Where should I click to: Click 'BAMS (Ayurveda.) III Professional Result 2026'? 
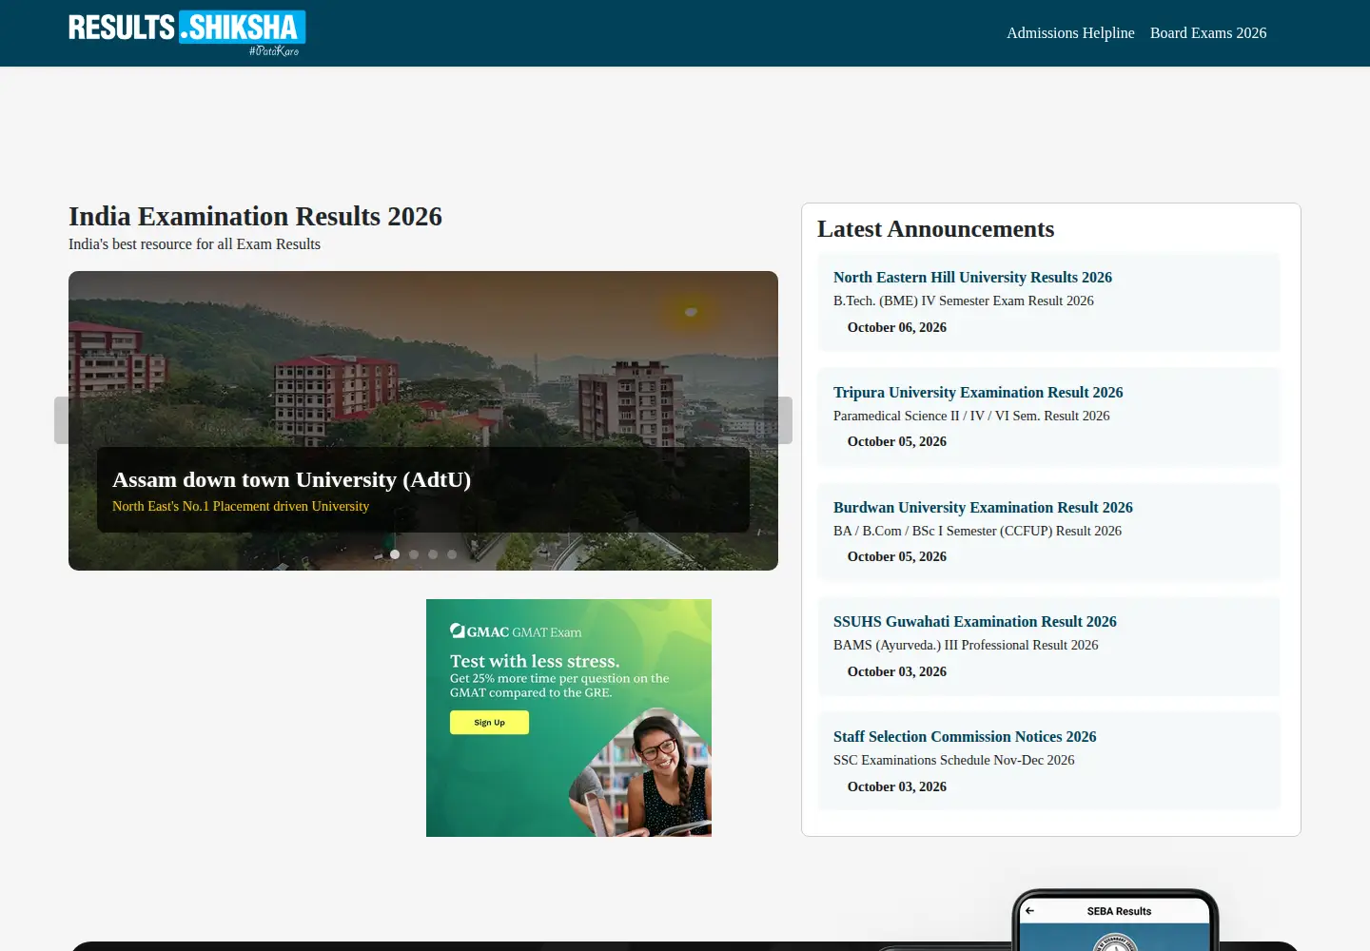(x=966, y=645)
